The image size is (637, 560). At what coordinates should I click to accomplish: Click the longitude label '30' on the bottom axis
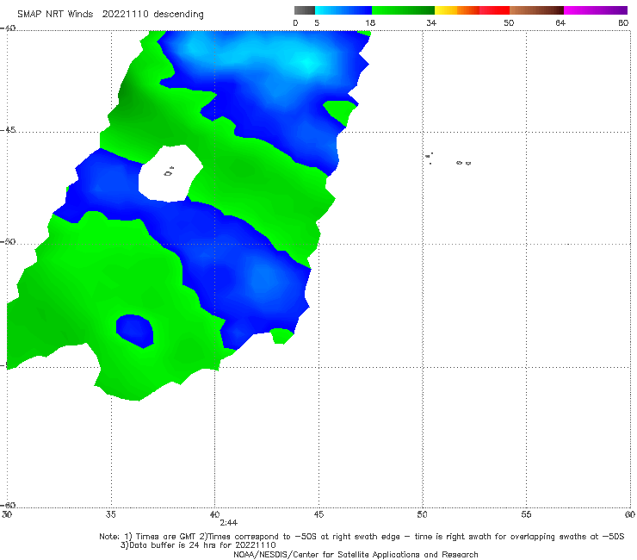pyautogui.click(x=7, y=514)
